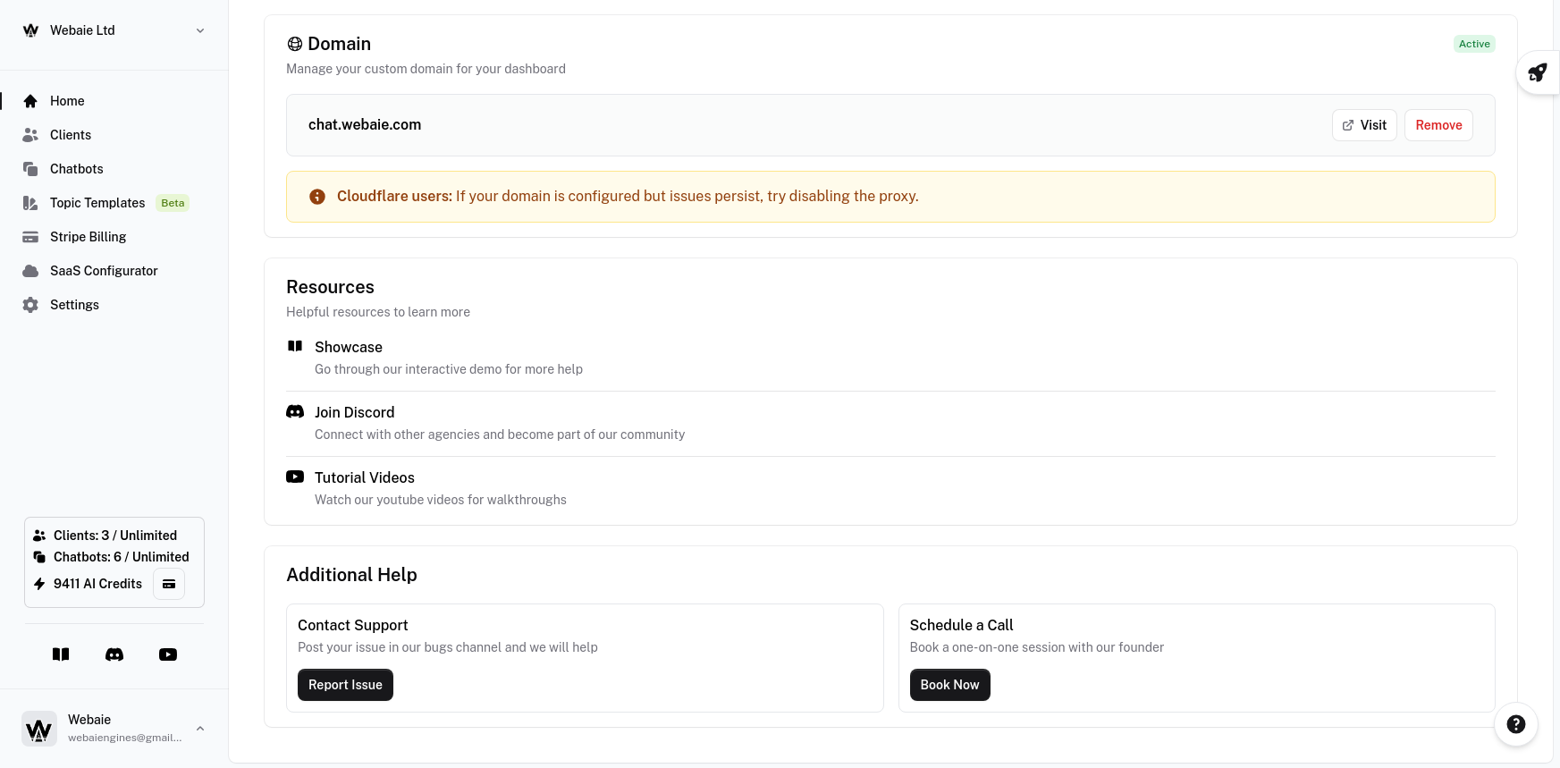
Task: Go to the Clients menu item
Action: click(x=71, y=135)
